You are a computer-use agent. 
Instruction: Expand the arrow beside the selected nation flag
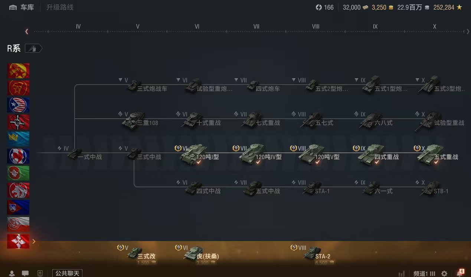coord(34,241)
